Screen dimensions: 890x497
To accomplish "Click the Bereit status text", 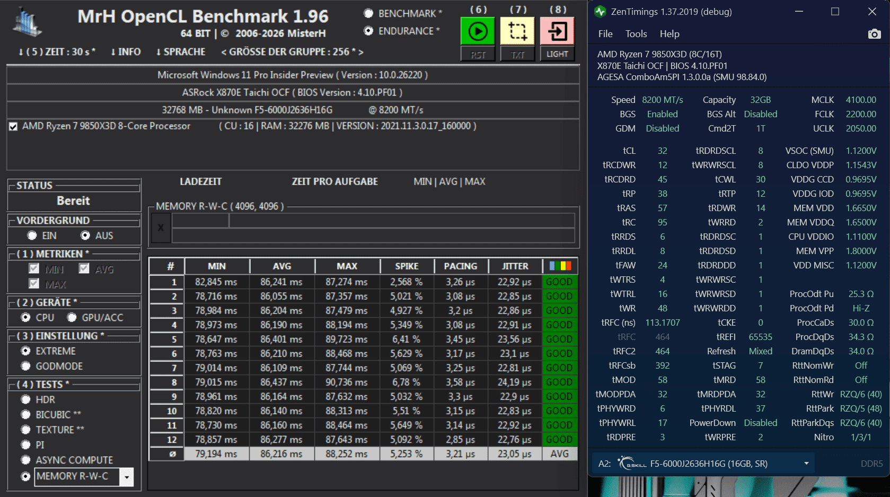I will (x=74, y=201).
